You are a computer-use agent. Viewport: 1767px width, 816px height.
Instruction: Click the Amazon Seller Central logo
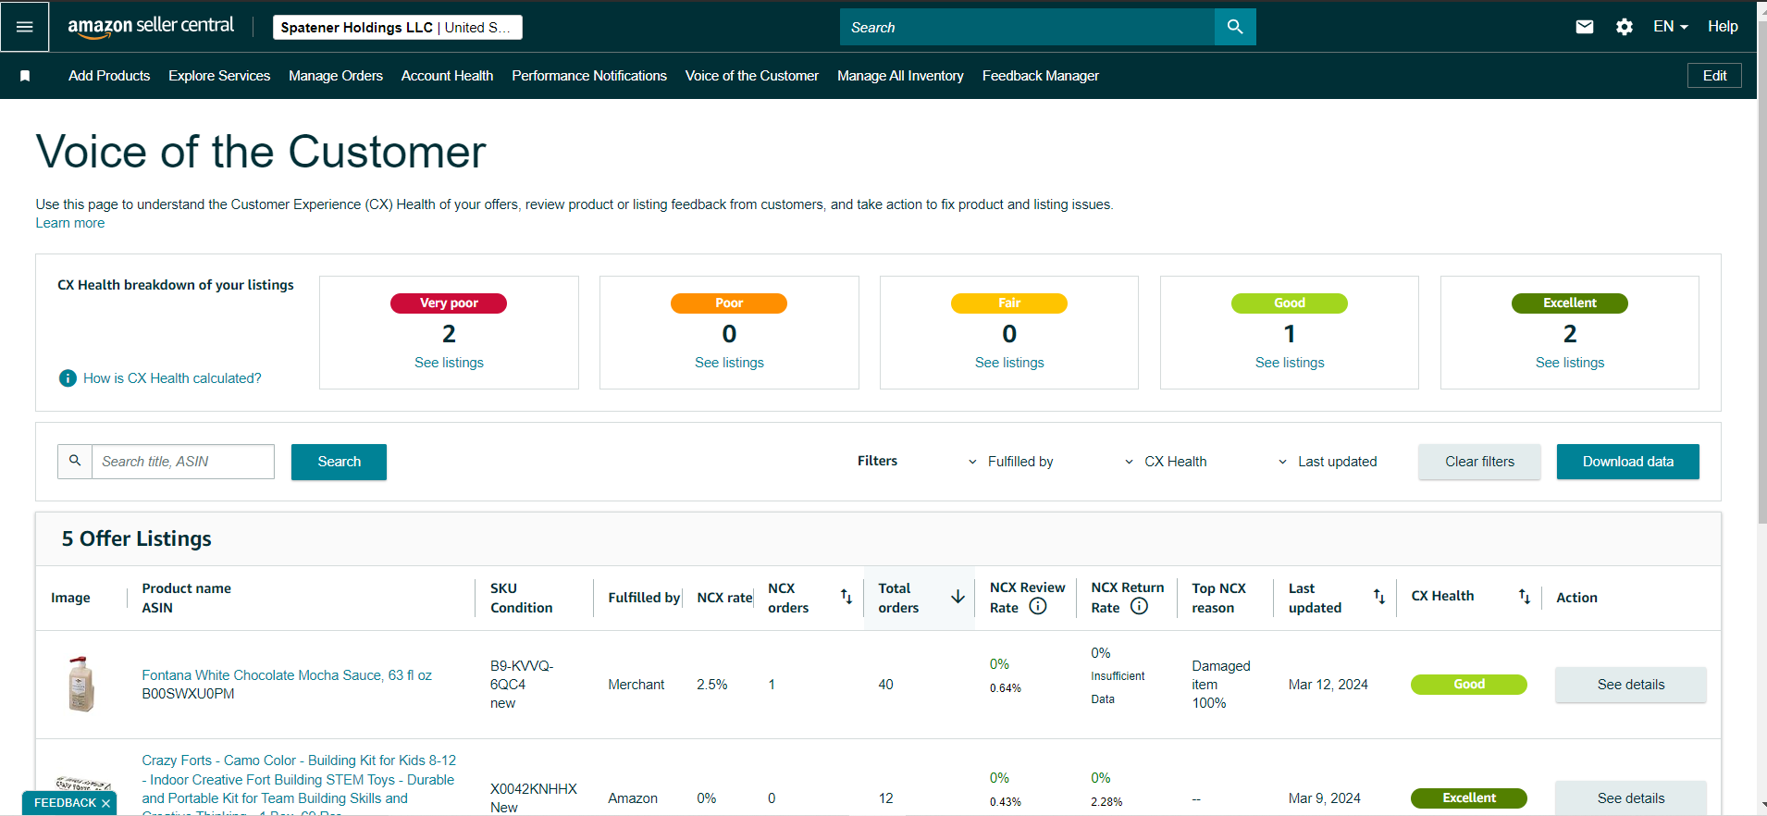click(x=151, y=27)
